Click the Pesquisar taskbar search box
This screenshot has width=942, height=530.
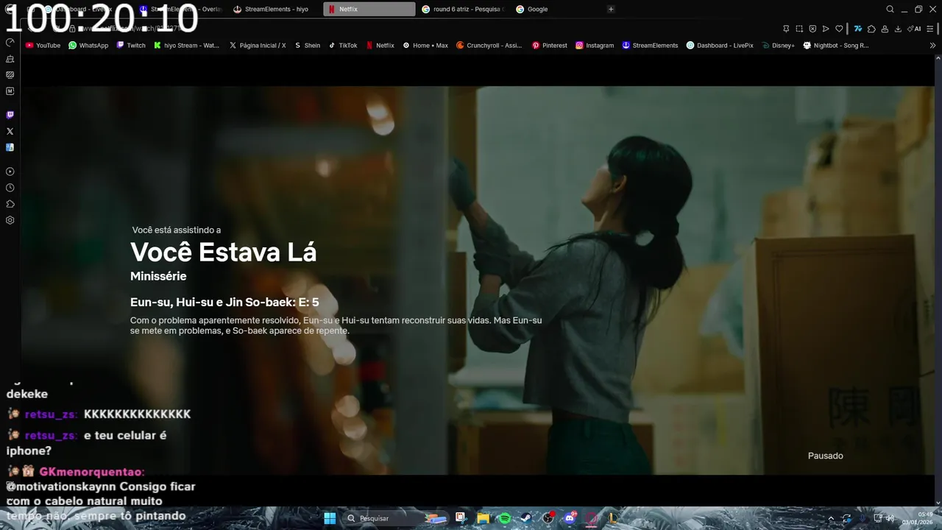coord(396,518)
